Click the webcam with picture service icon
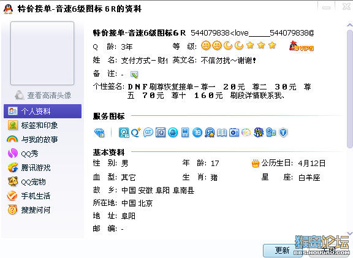The height and width of the screenshot is (258, 353). tap(271, 132)
